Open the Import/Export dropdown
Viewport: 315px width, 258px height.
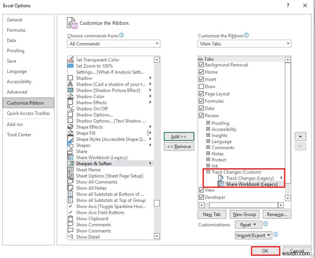253,235
